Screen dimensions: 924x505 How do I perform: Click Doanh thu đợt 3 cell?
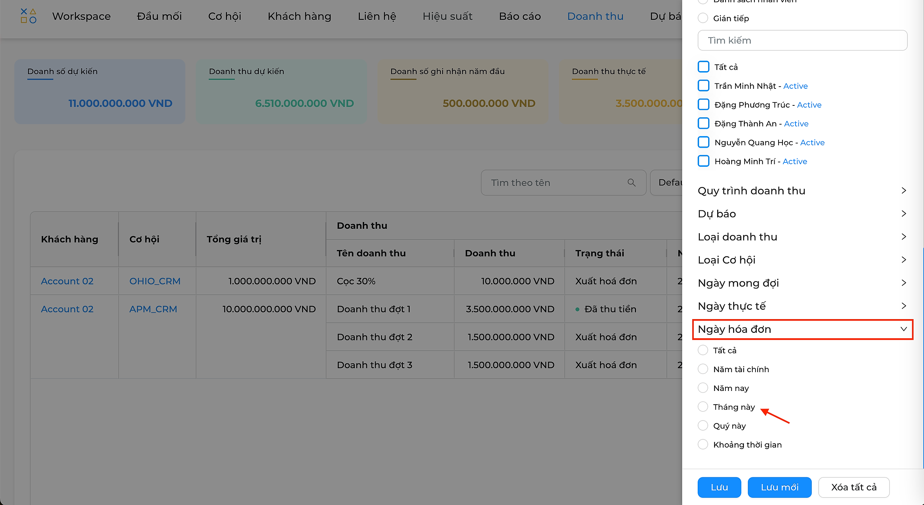(390, 365)
